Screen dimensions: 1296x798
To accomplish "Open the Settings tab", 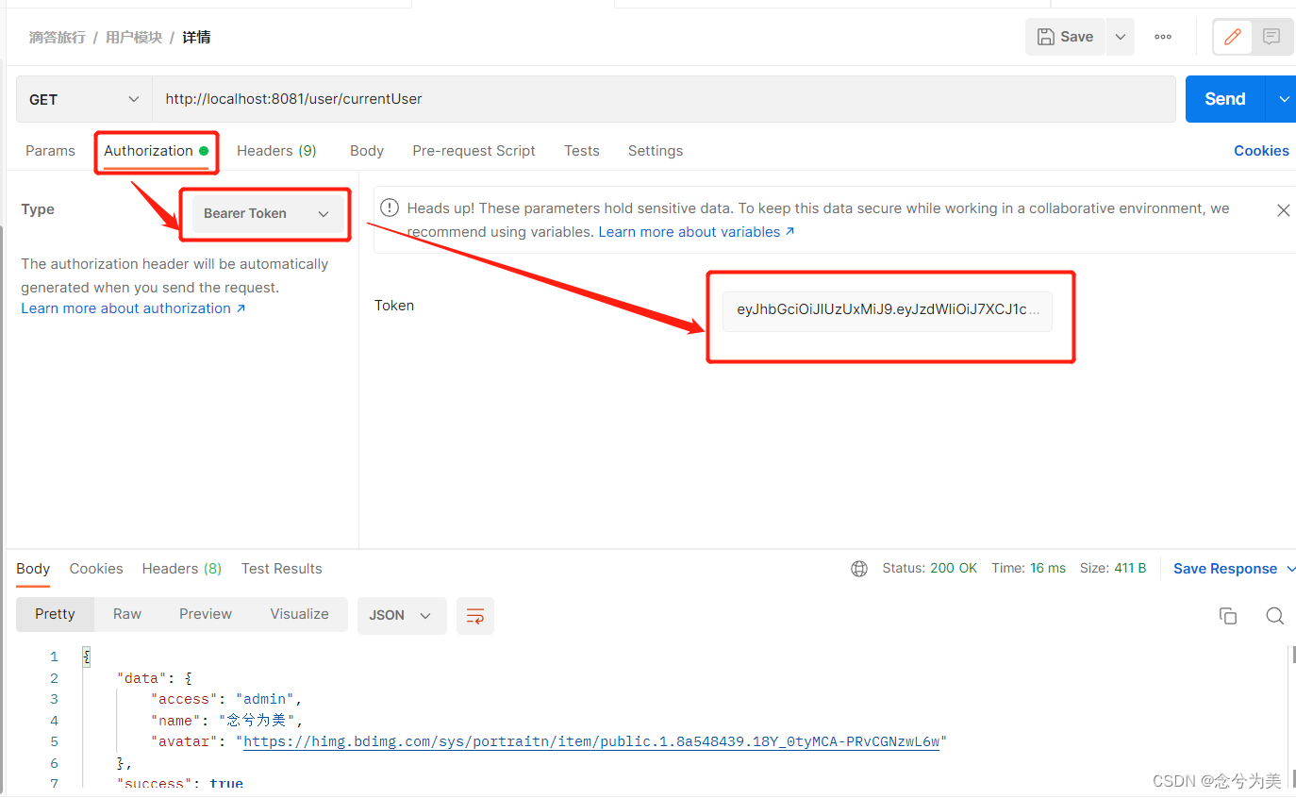I will click(x=656, y=151).
